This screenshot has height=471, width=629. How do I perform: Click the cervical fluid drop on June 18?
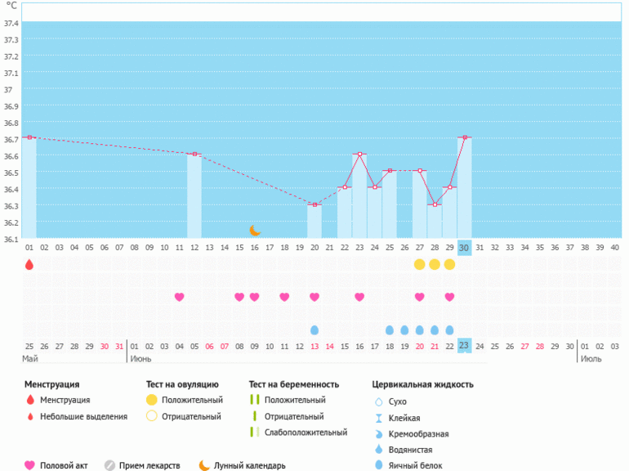point(390,330)
